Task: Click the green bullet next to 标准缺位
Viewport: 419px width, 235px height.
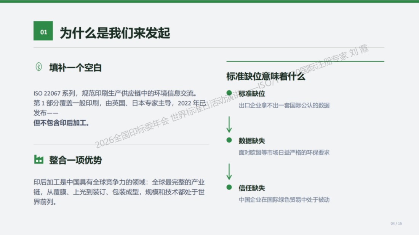Action: (x=229, y=93)
